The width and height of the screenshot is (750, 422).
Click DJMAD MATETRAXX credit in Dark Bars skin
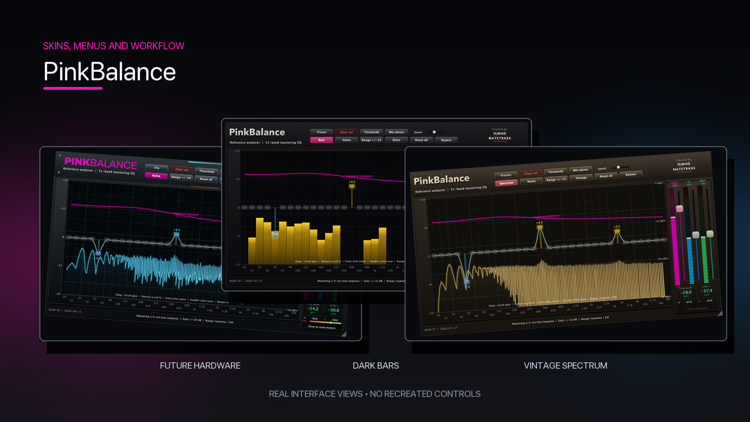(500, 136)
